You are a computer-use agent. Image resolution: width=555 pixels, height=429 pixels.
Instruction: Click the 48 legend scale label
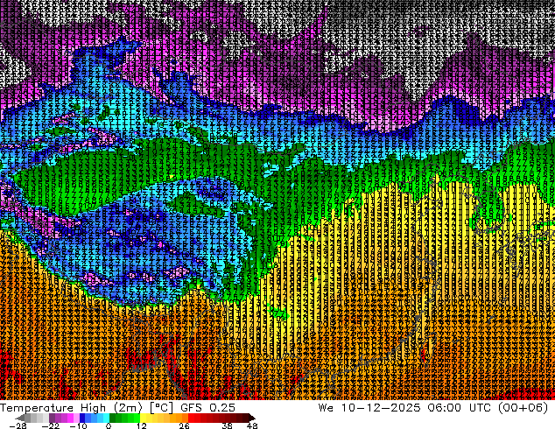click(x=252, y=425)
